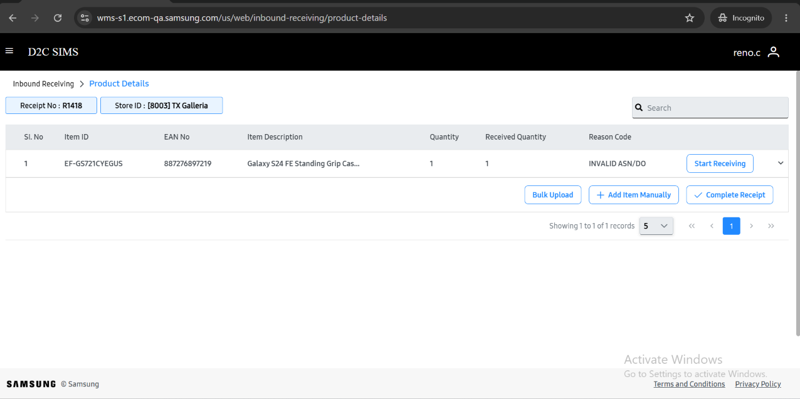Click the Store ID TX Galleria badge
The width and height of the screenshot is (800, 399).
tap(161, 105)
